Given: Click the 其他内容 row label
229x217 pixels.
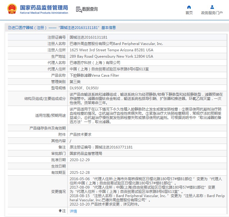Looking at the screenshot, I should click(x=58, y=141).
